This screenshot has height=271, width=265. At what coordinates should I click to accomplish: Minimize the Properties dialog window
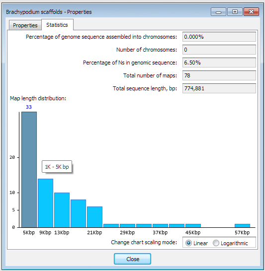click(218, 12)
